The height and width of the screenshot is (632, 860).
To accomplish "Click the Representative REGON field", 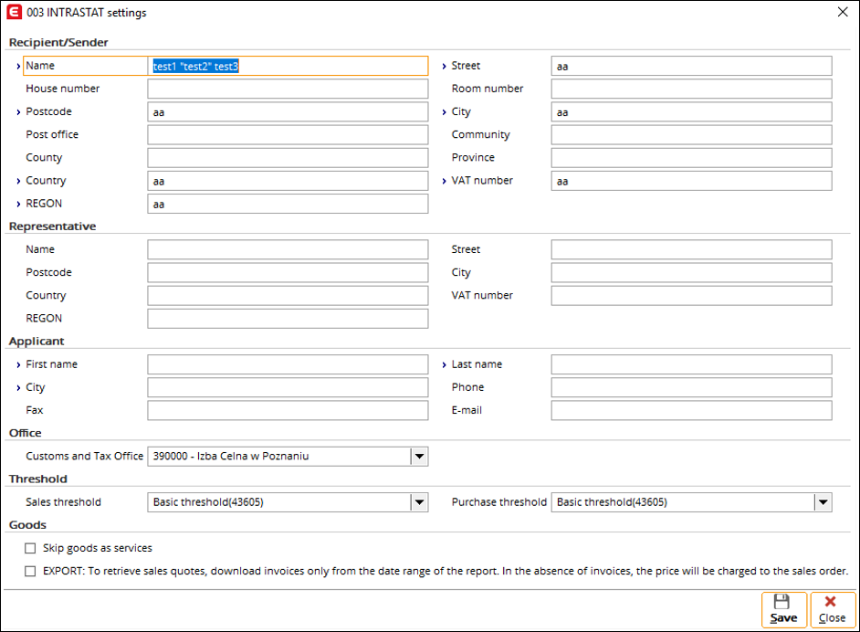I will tap(288, 319).
